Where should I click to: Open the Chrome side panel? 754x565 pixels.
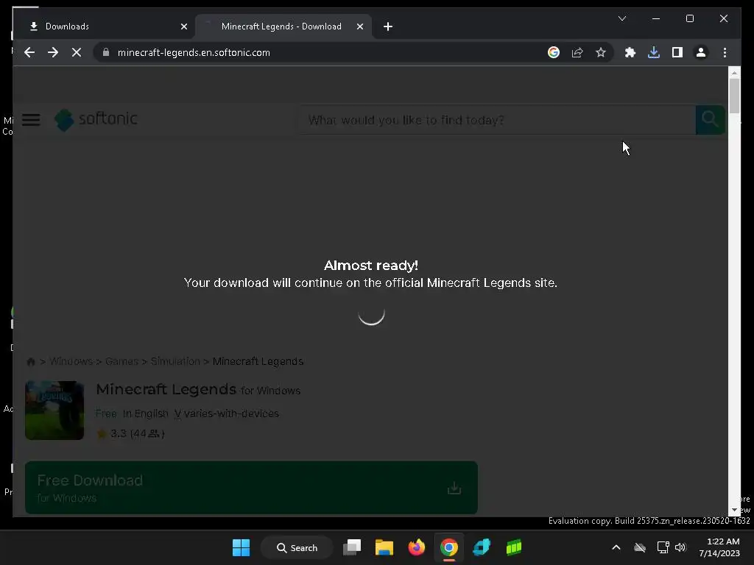677,52
